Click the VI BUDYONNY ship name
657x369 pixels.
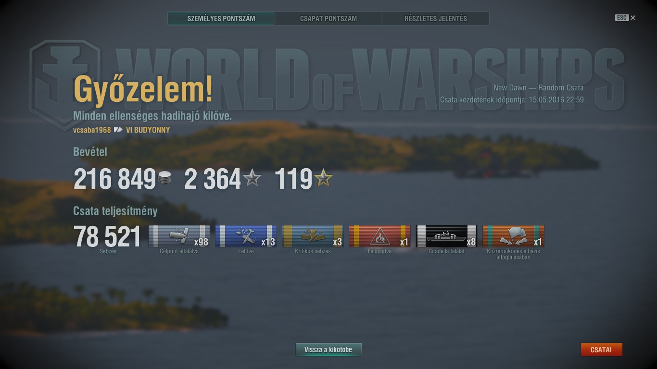pyautogui.click(x=148, y=130)
